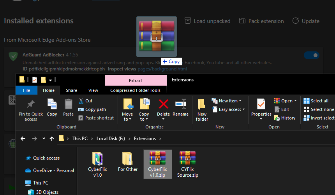This screenshot has width=335, height=195.
Task: Click History in Open group
Action: [285, 118]
